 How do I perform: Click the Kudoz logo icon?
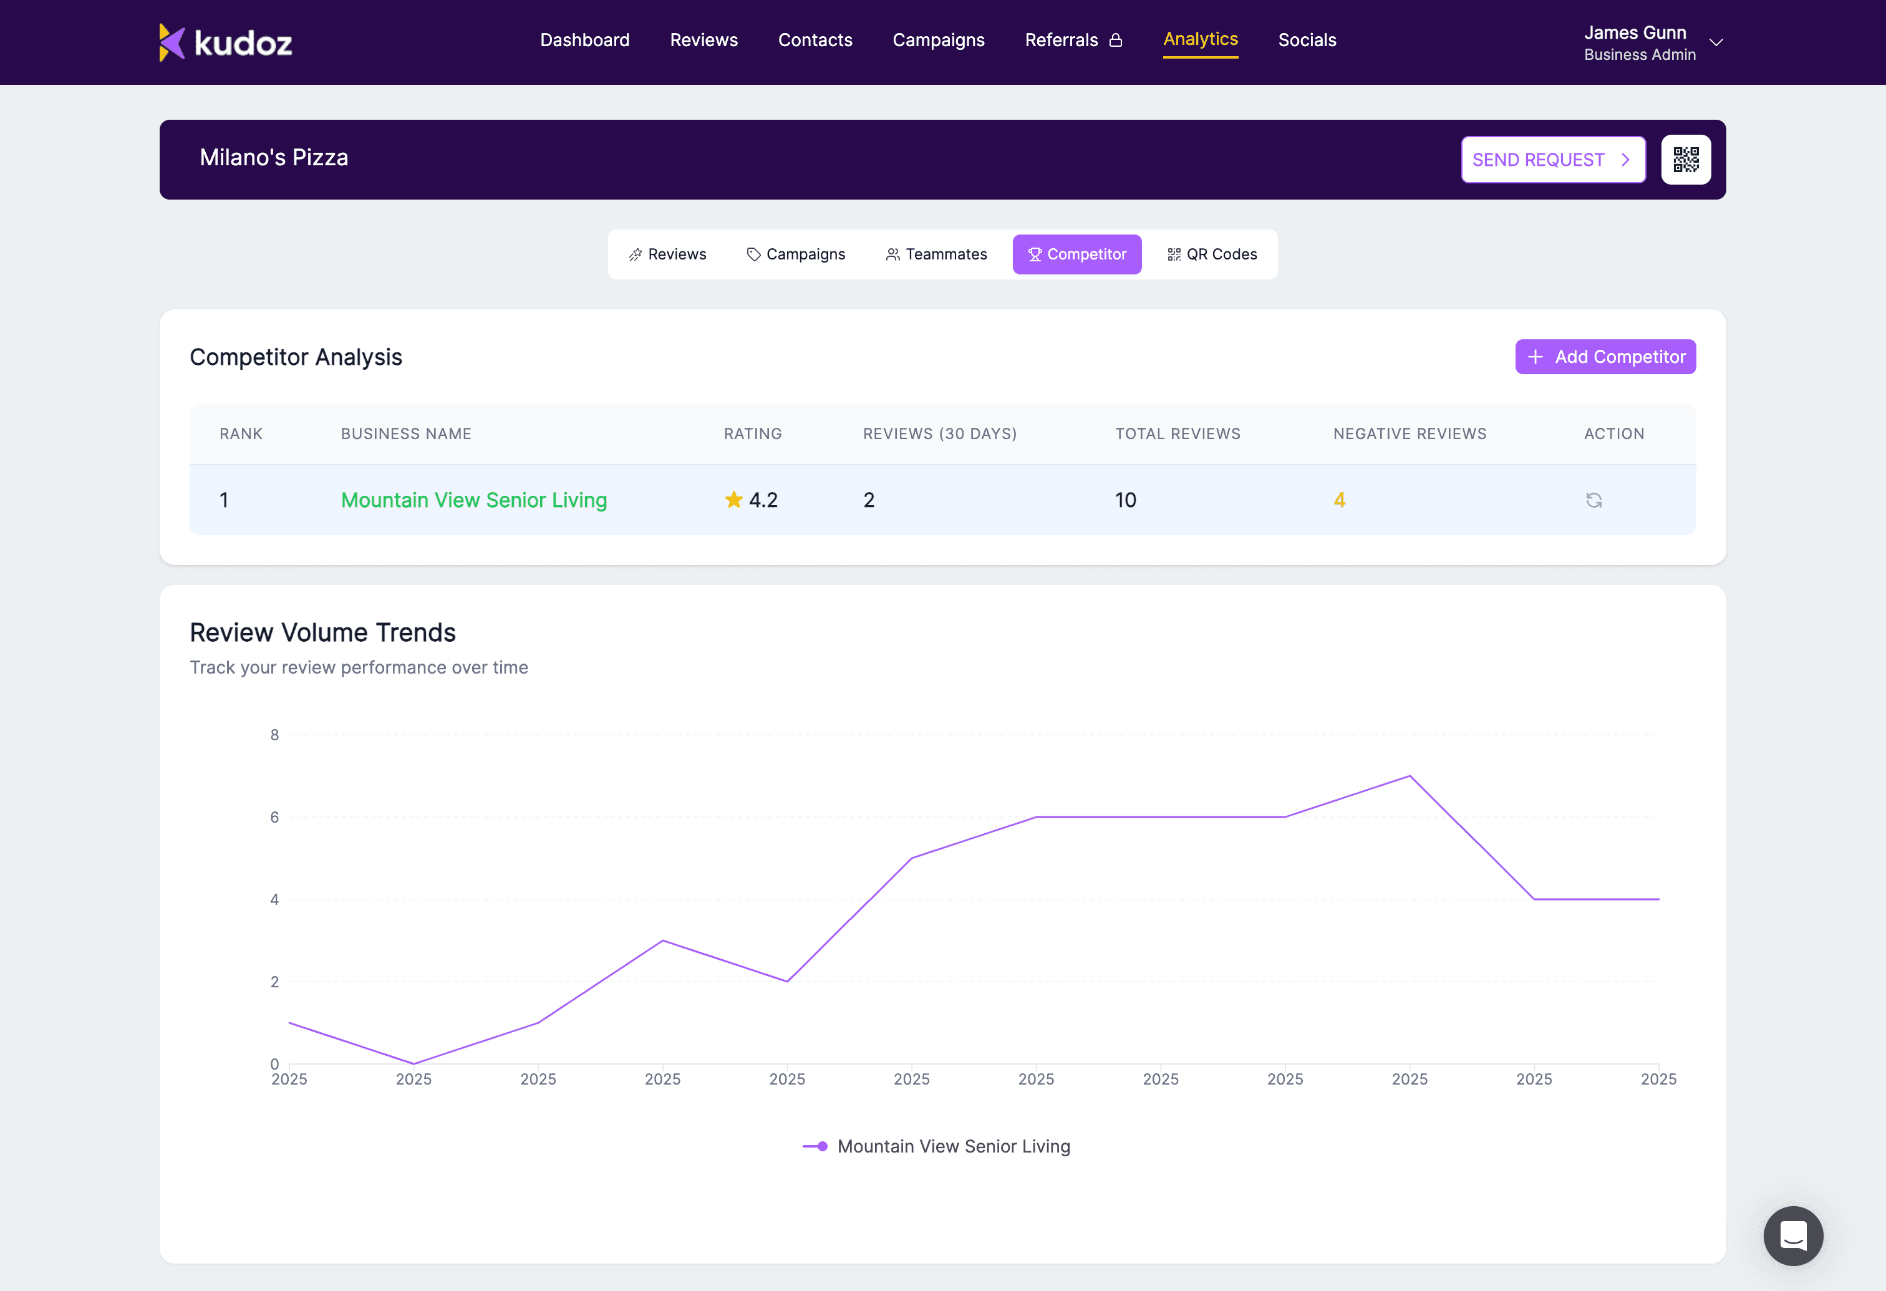coord(172,42)
